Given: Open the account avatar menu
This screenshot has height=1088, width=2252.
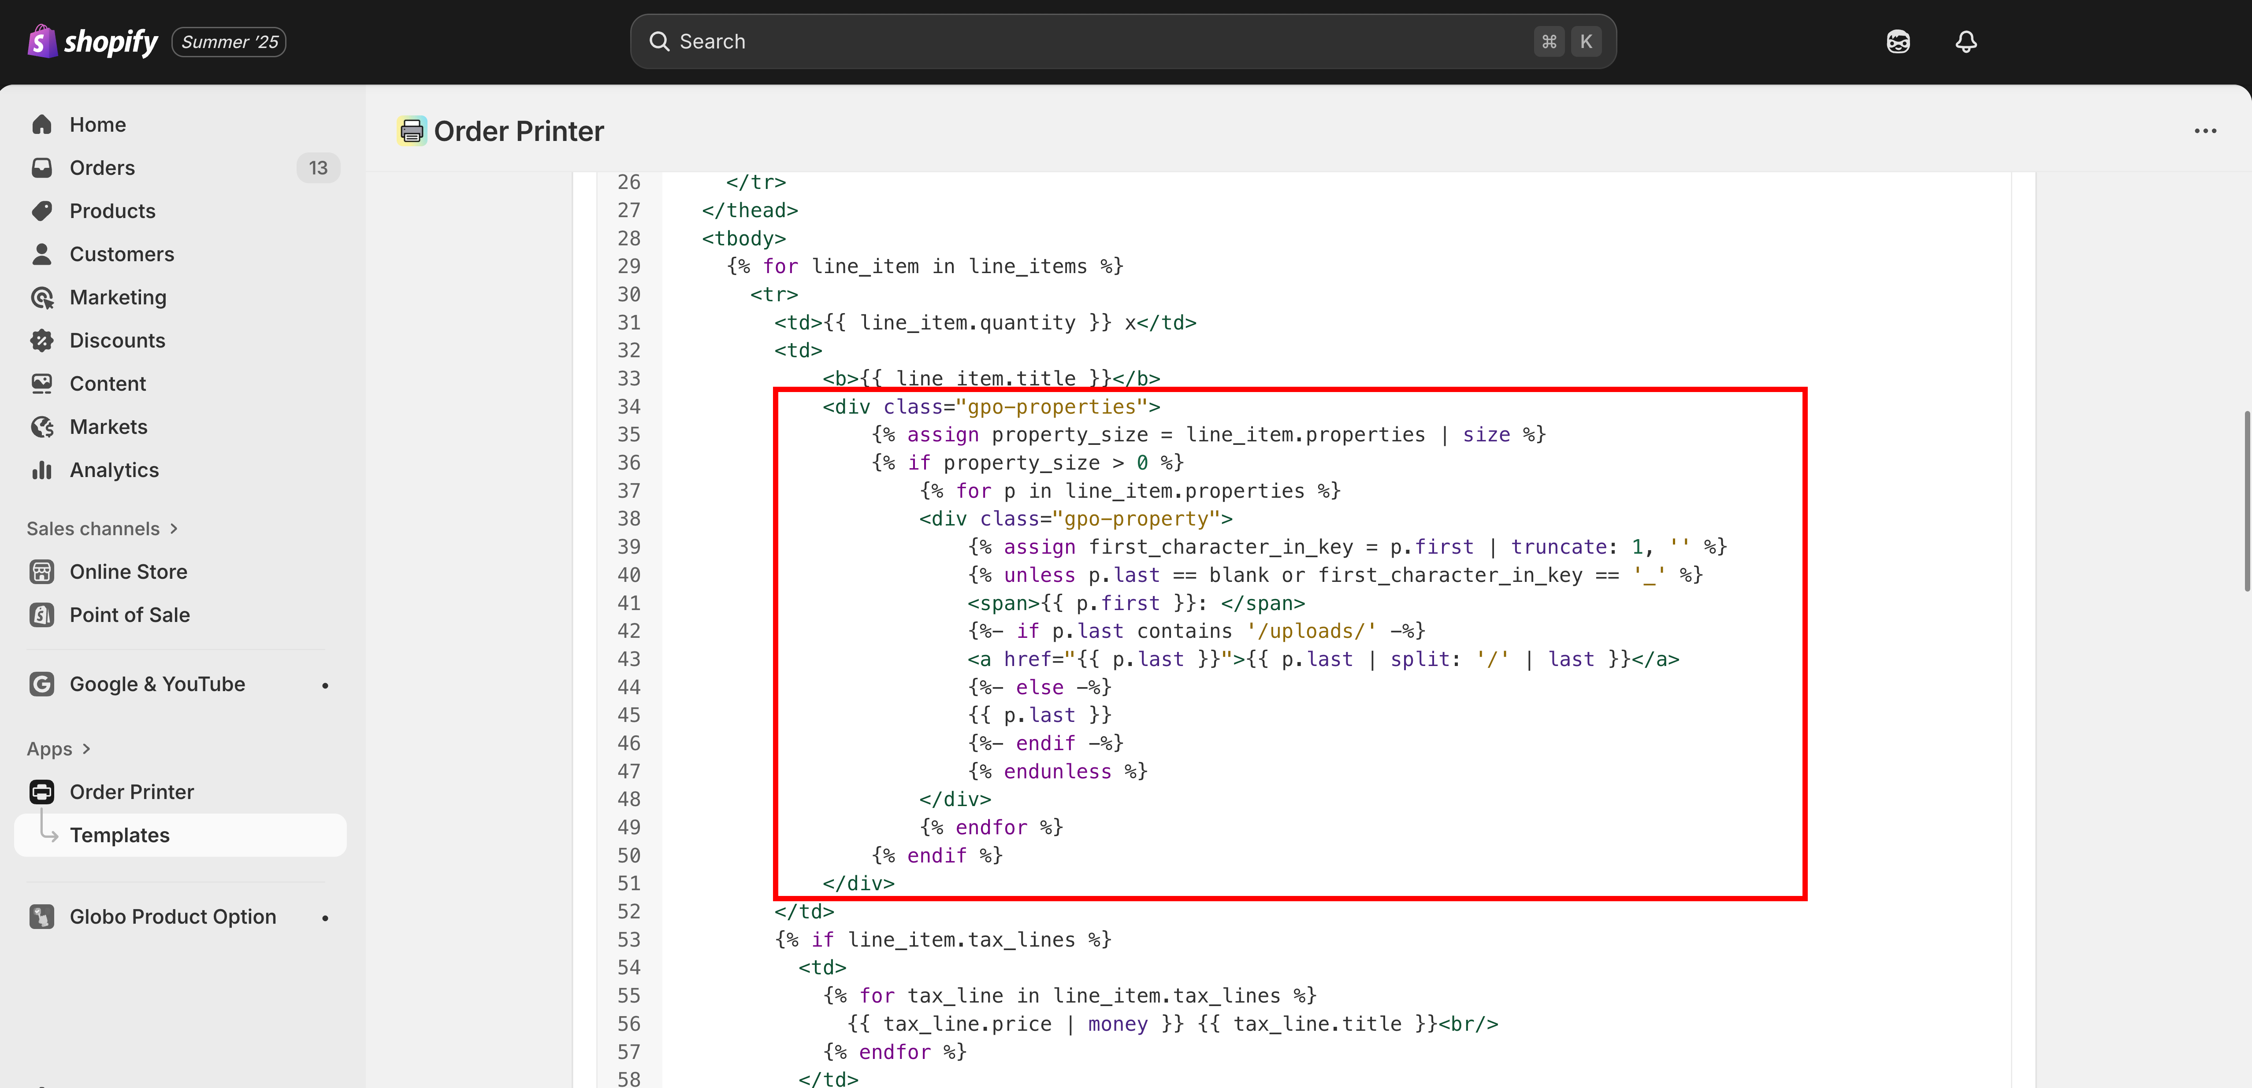Looking at the screenshot, I should pos(1898,41).
